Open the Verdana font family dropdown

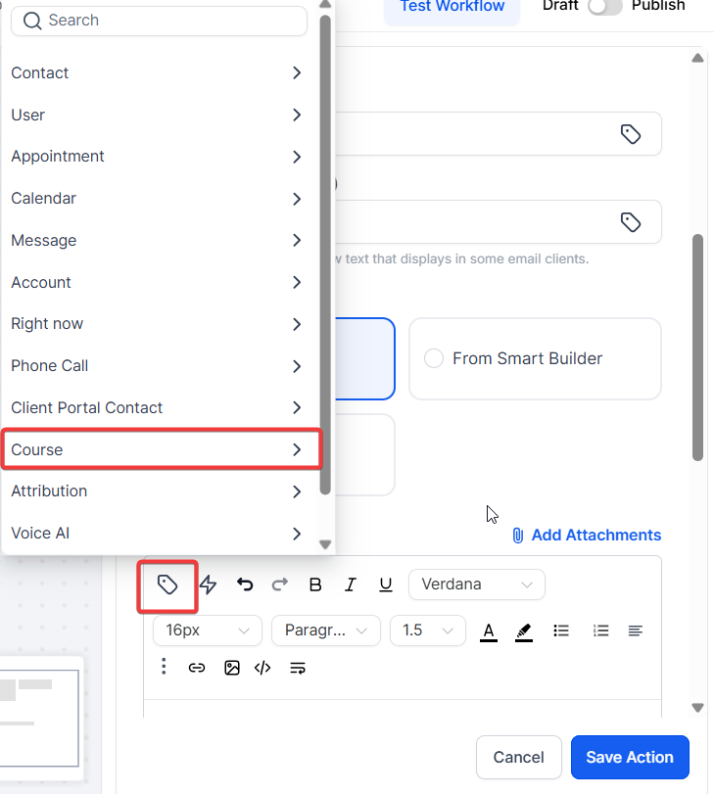(476, 584)
